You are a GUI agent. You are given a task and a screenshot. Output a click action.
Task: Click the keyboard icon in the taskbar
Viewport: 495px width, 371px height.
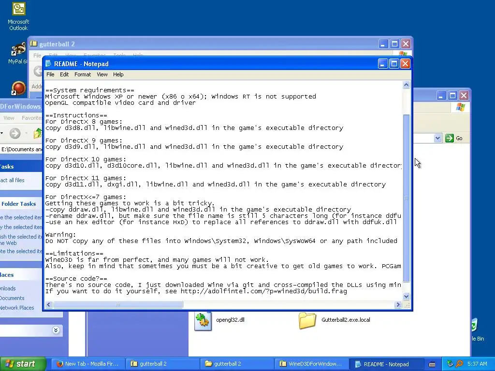[432, 364]
